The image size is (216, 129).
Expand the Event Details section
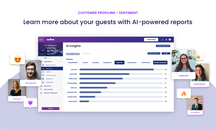[x=60, y=86]
